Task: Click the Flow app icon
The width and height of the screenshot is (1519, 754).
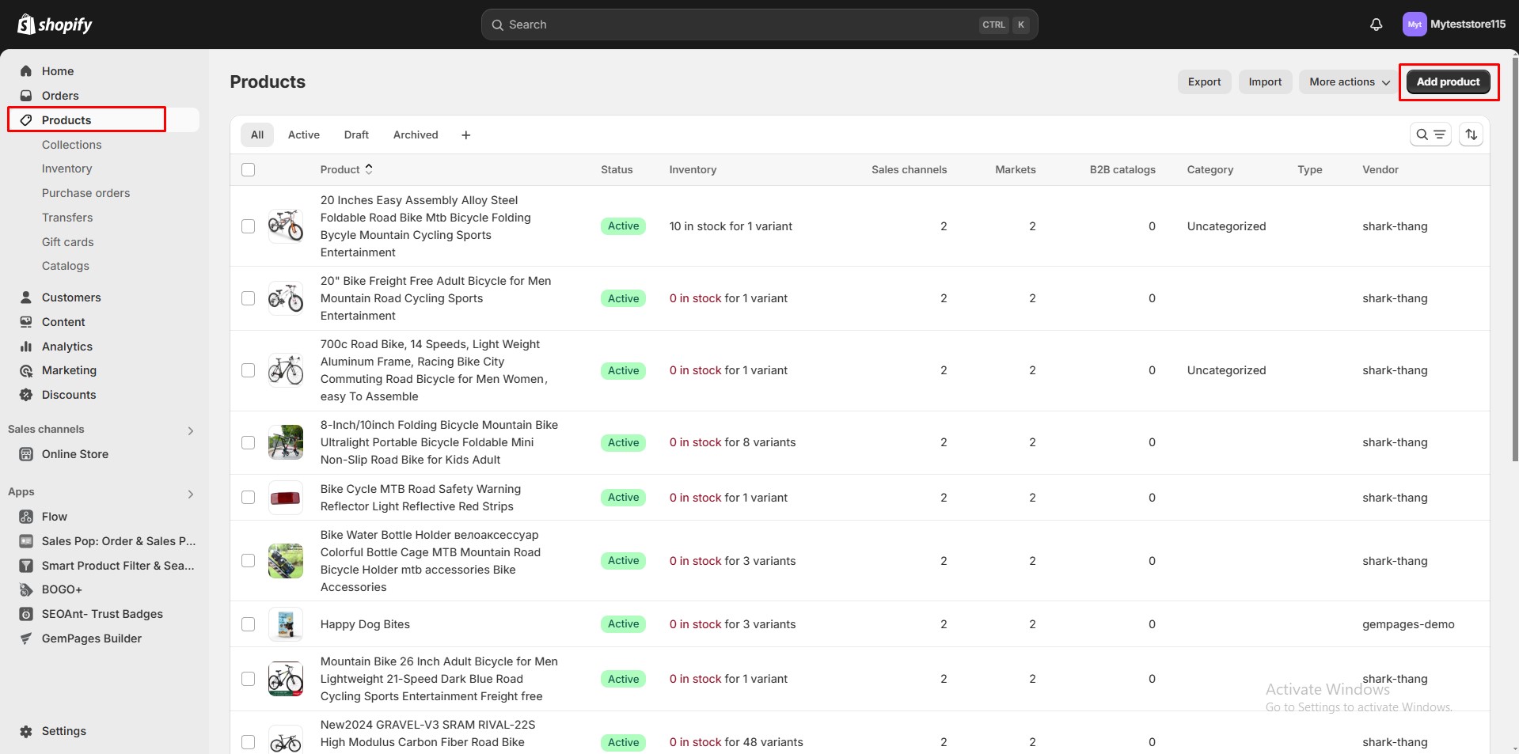Action: click(x=26, y=517)
